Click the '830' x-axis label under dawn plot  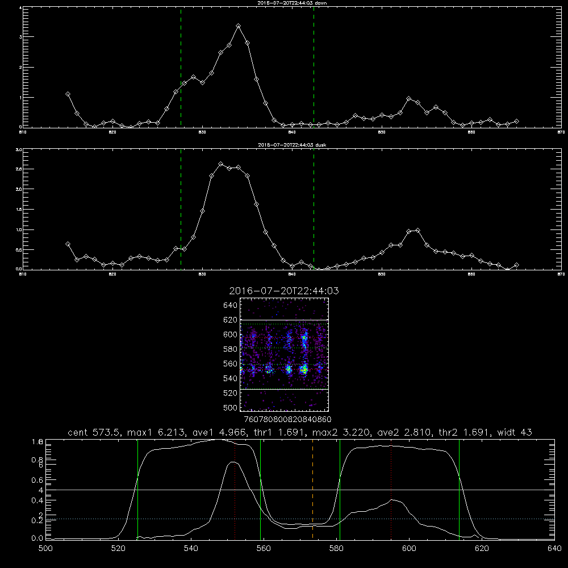(202, 132)
